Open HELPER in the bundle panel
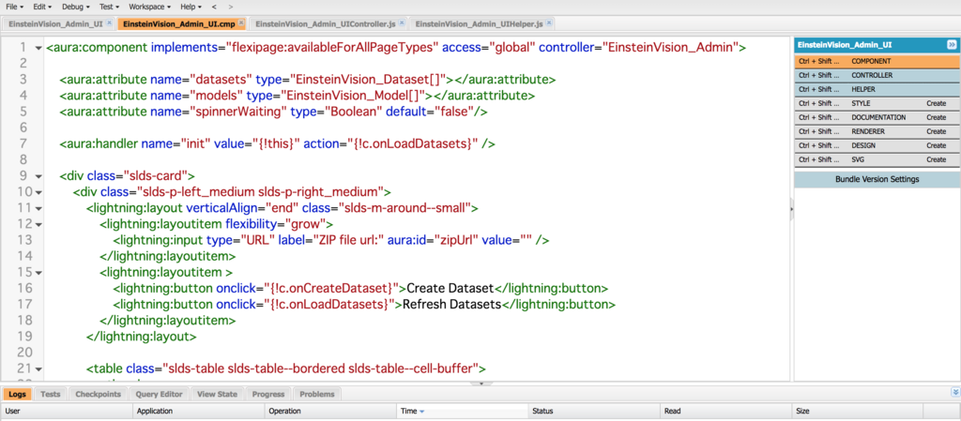The image size is (961, 421). (877, 89)
